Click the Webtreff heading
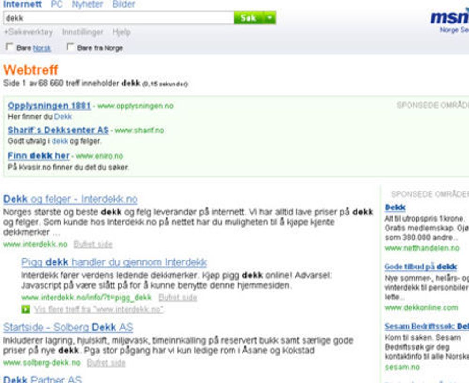The image size is (469, 383). [30, 70]
